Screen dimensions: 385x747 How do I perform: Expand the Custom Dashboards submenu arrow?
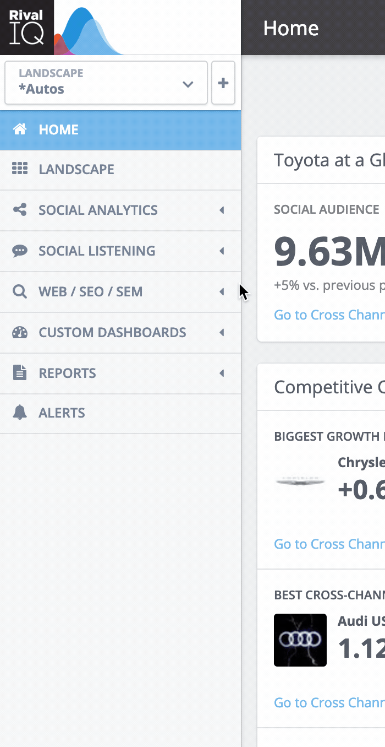[x=222, y=332]
